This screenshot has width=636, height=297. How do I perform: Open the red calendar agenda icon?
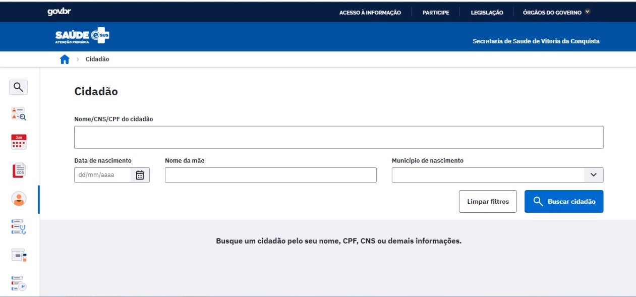coord(18,142)
